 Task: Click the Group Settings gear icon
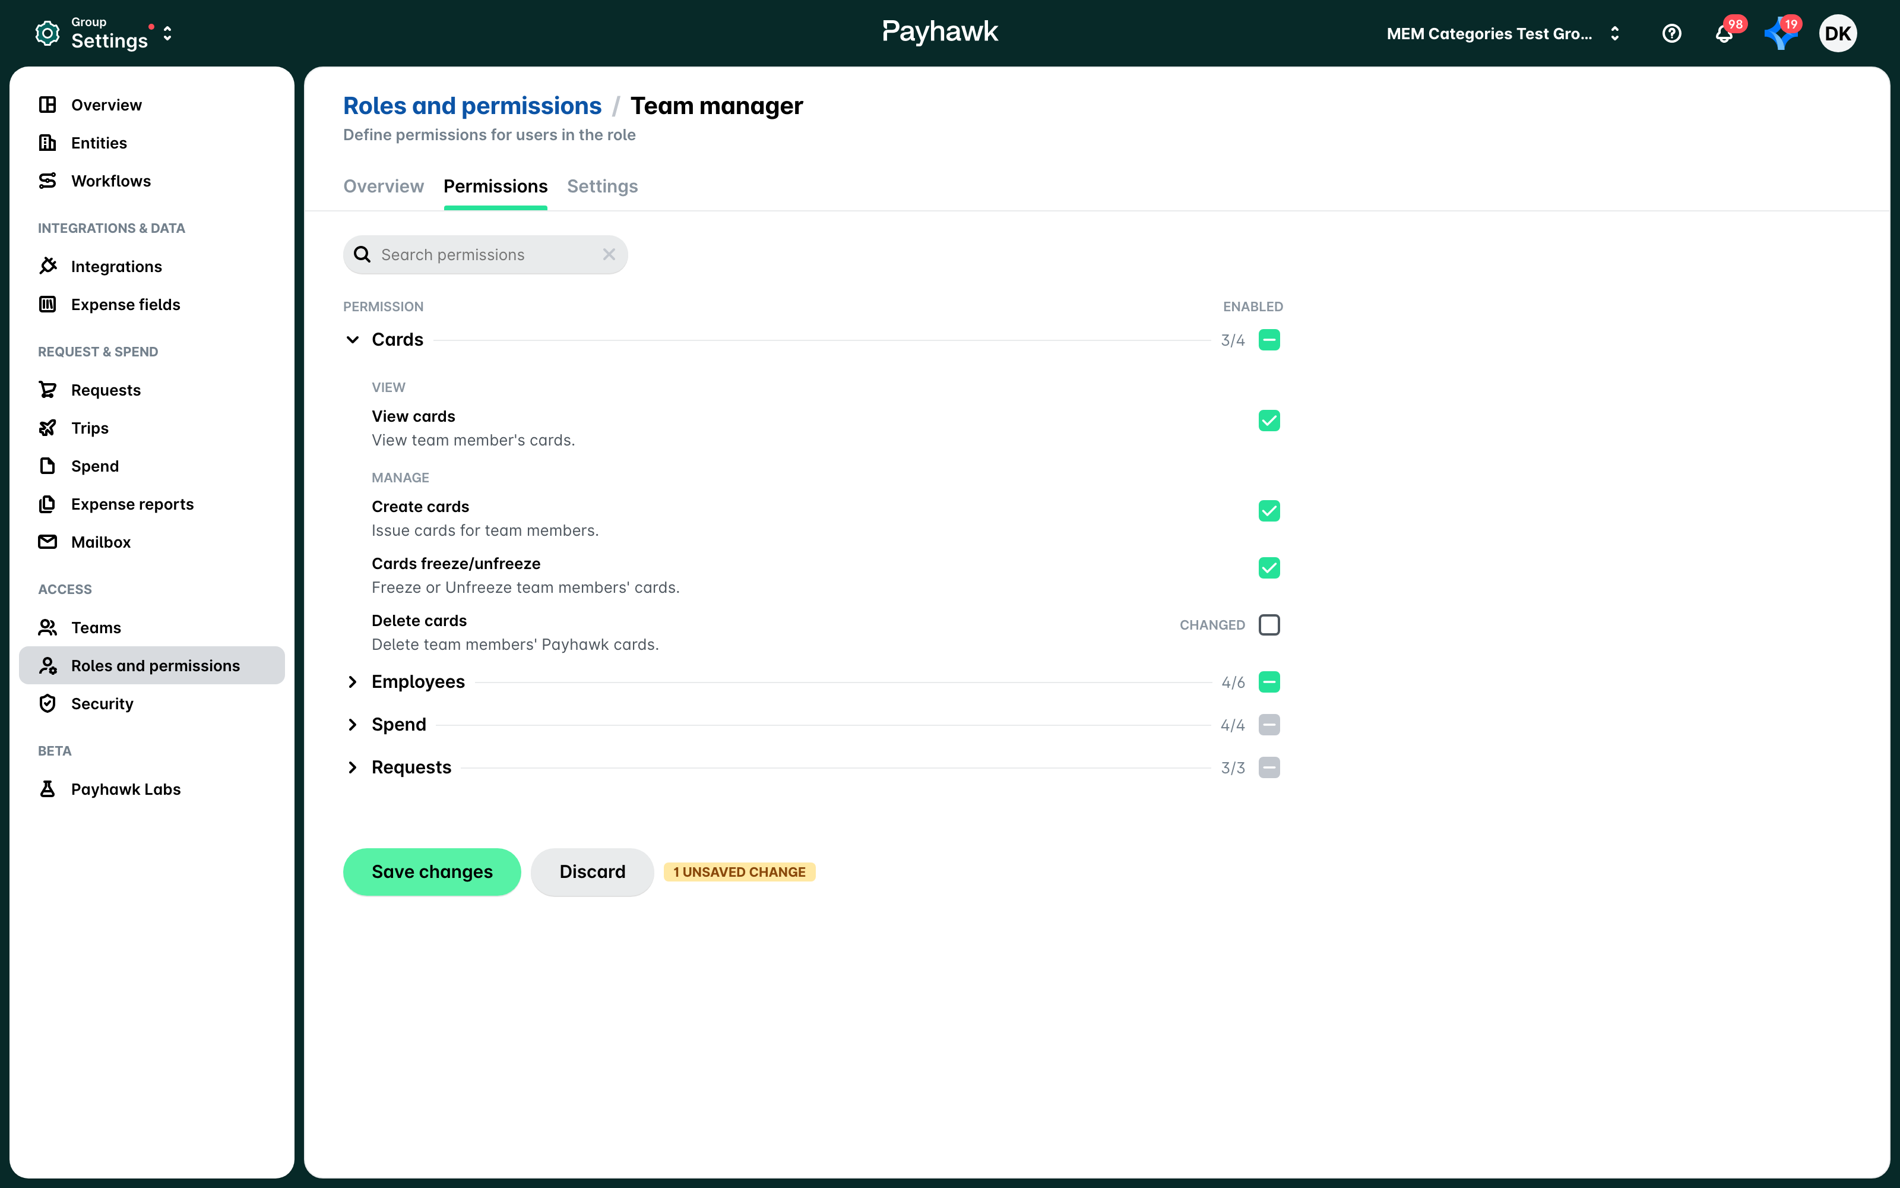click(47, 33)
